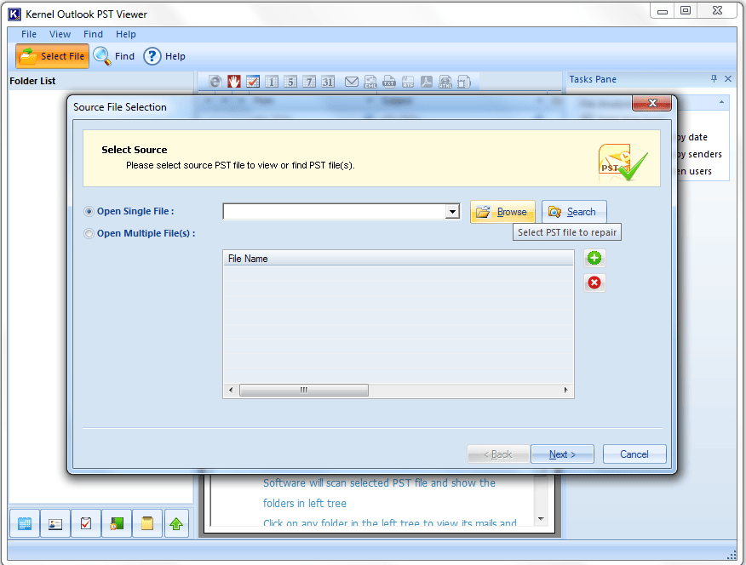Open the yellow notes icon in bottom bar

click(147, 523)
